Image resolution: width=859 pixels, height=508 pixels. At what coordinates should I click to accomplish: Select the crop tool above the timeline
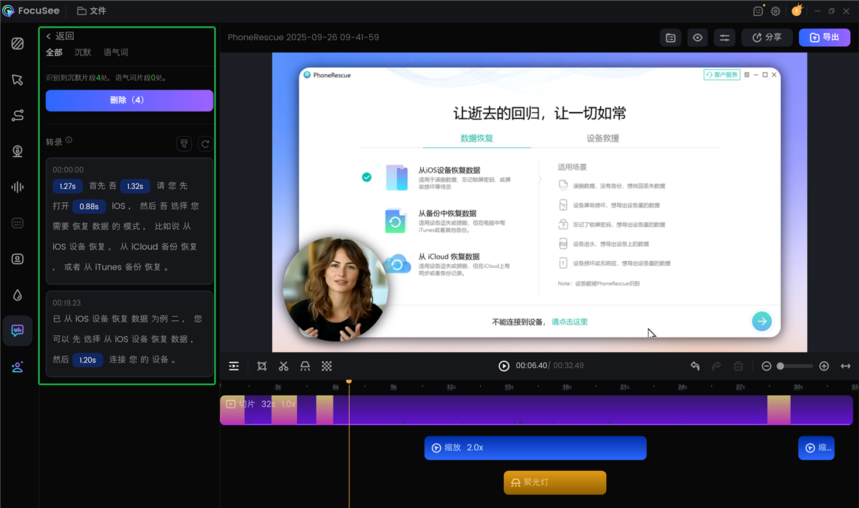click(262, 366)
